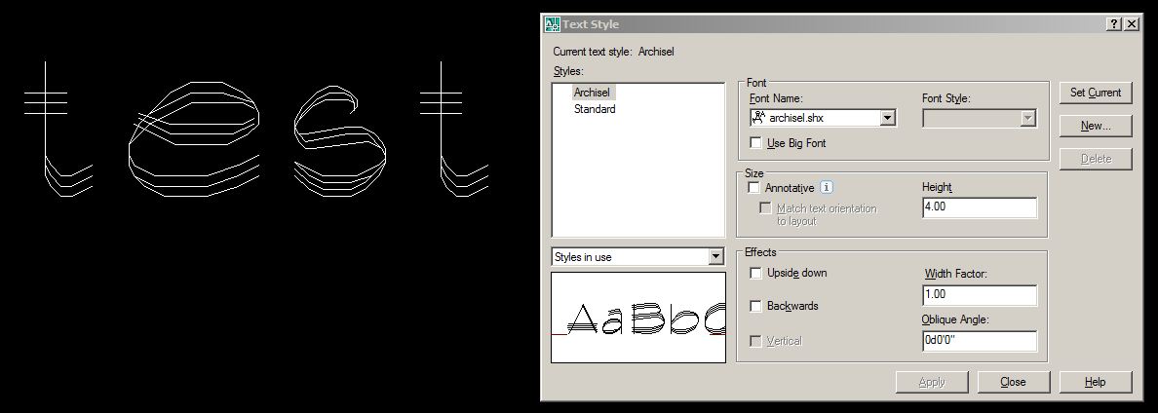Screen dimensions: 1158x413
Task: Toggle the Match text orientation to layout checkbox
Action: click(766, 208)
